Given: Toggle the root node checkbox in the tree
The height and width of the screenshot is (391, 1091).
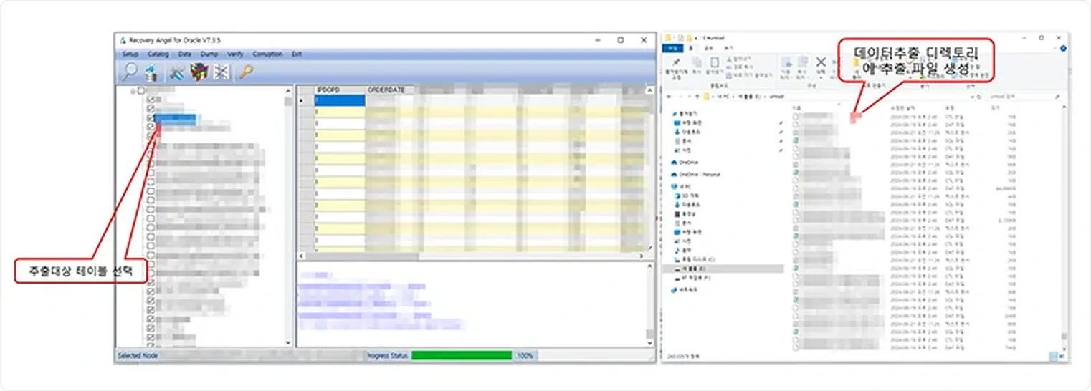Looking at the screenshot, I should click(x=141, y=91).
